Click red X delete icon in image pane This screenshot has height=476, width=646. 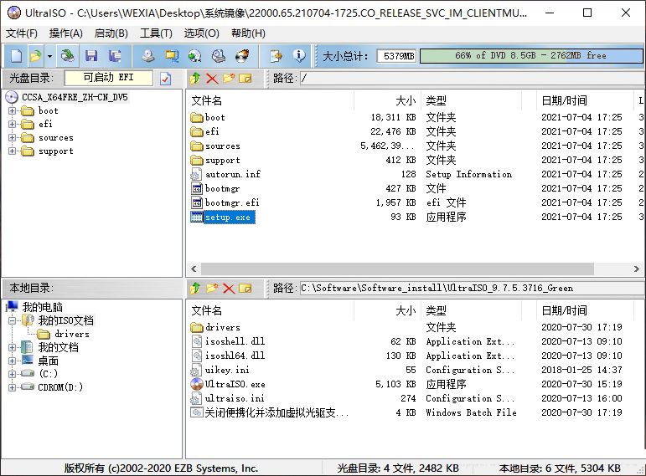[211, 78]
